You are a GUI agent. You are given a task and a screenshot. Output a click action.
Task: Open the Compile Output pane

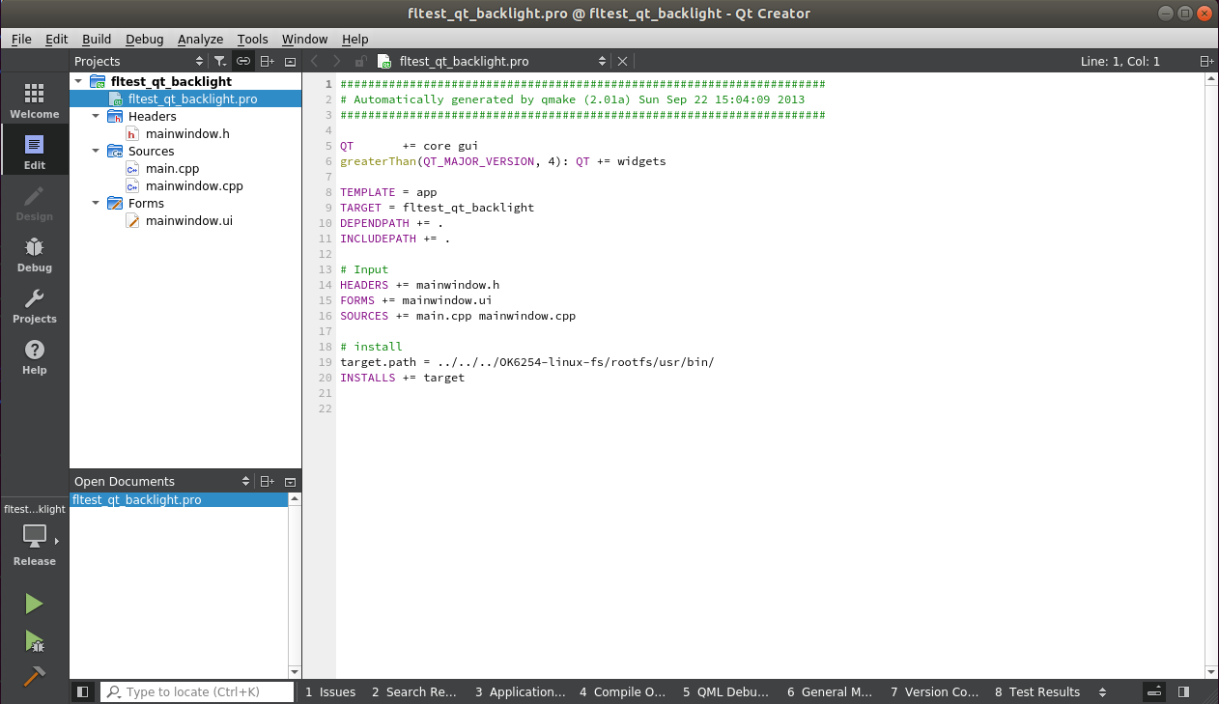pyautogui.click(x=622, y=691)
